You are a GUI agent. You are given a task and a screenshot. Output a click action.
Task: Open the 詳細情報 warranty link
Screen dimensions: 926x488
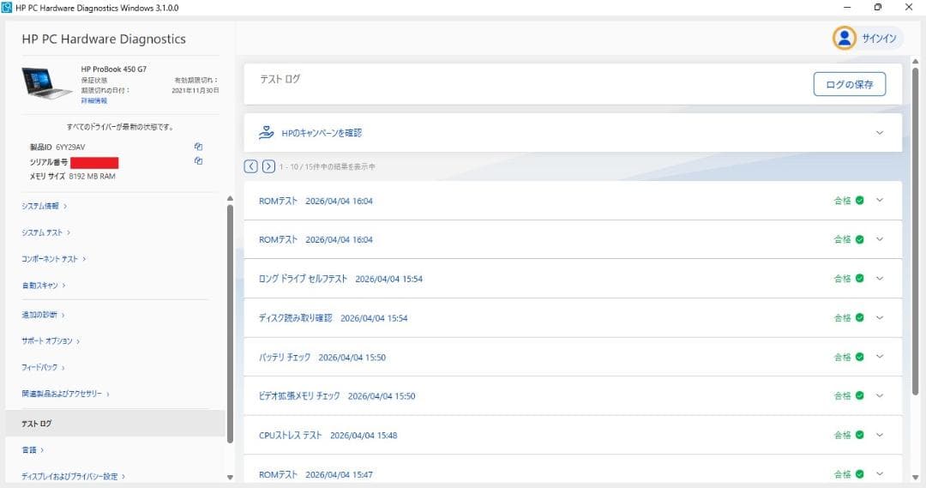pos(94,101)
